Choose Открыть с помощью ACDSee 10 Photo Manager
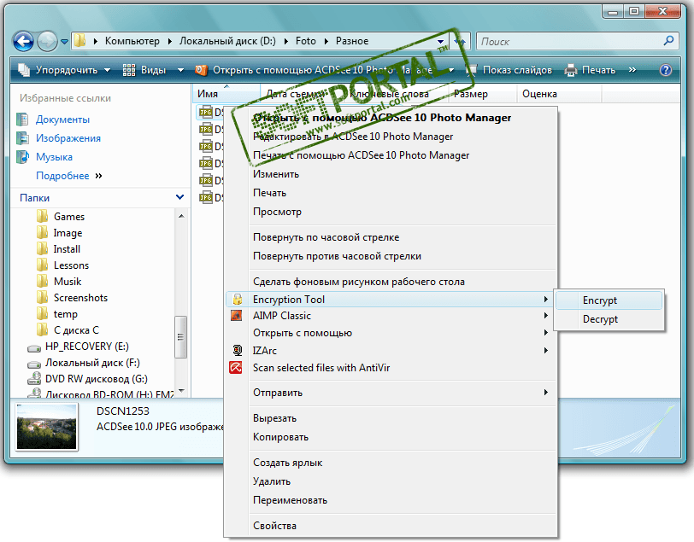 click(382, 118)
